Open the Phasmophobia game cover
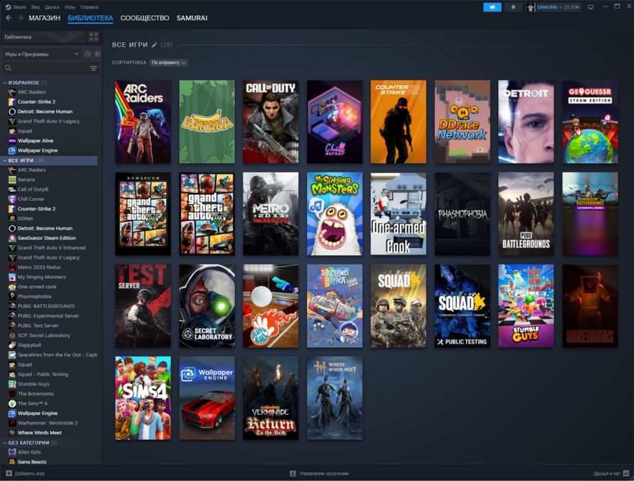634x481 pixels. pyautogui.click(x=462, y=214)
